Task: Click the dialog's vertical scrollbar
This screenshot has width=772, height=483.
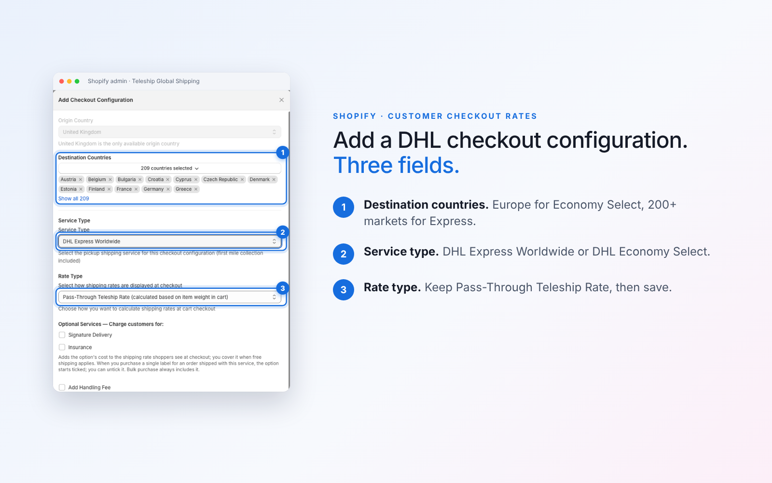Action: tap(289, 250)
